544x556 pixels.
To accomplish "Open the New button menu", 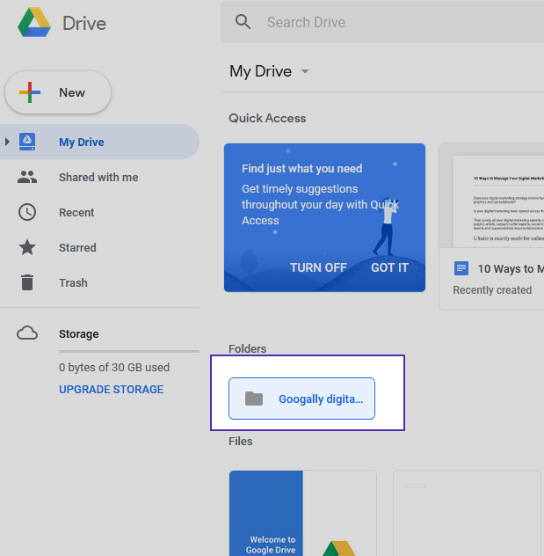I will (x=58, y=92).
